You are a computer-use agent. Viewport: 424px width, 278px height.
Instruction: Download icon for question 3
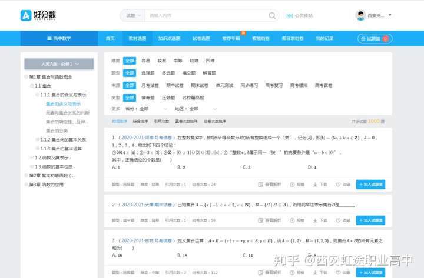[315, 273]
